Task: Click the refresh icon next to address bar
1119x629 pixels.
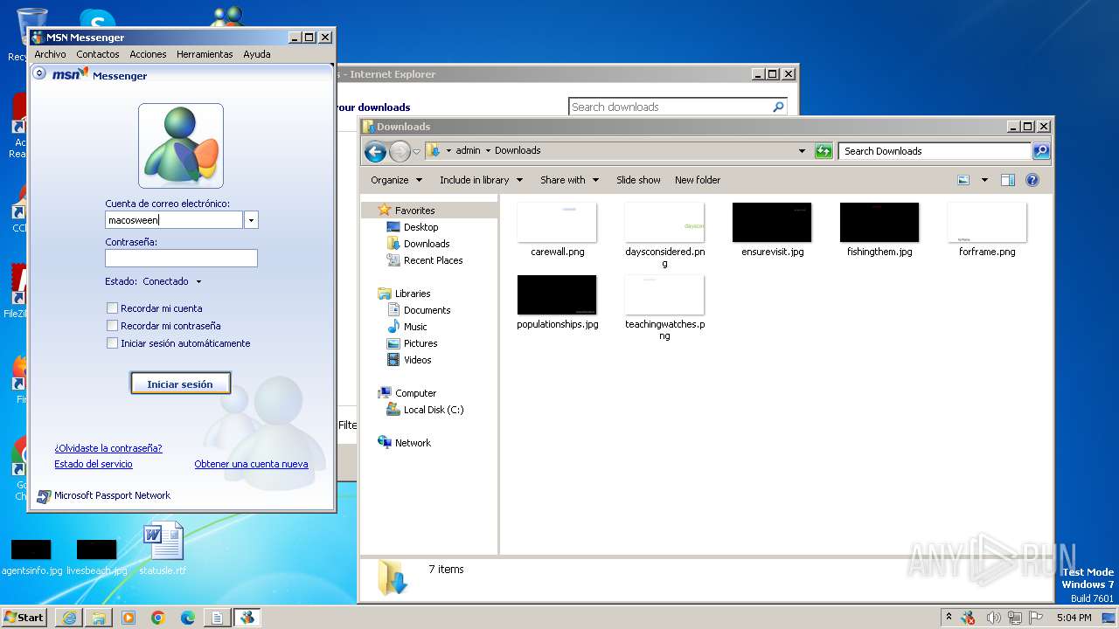Action: tap(824, 151)
